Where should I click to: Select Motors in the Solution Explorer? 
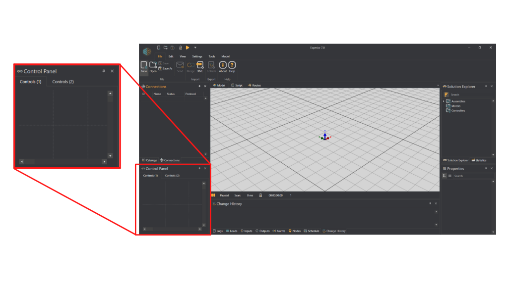click(x=453, y=106)
